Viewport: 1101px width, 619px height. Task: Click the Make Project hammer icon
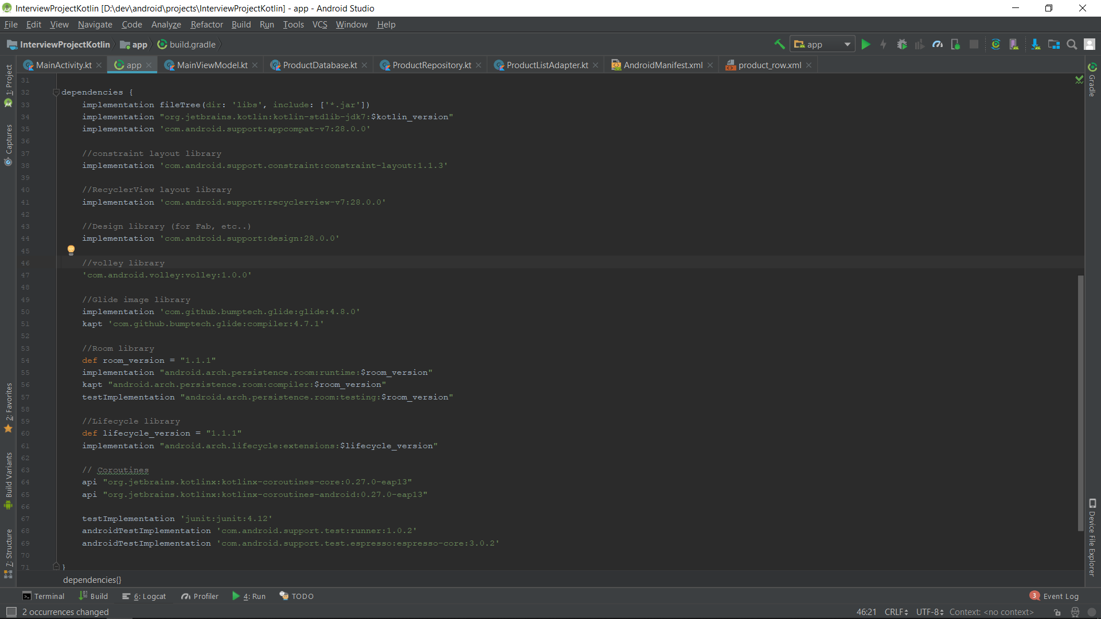tap(779, 44)
